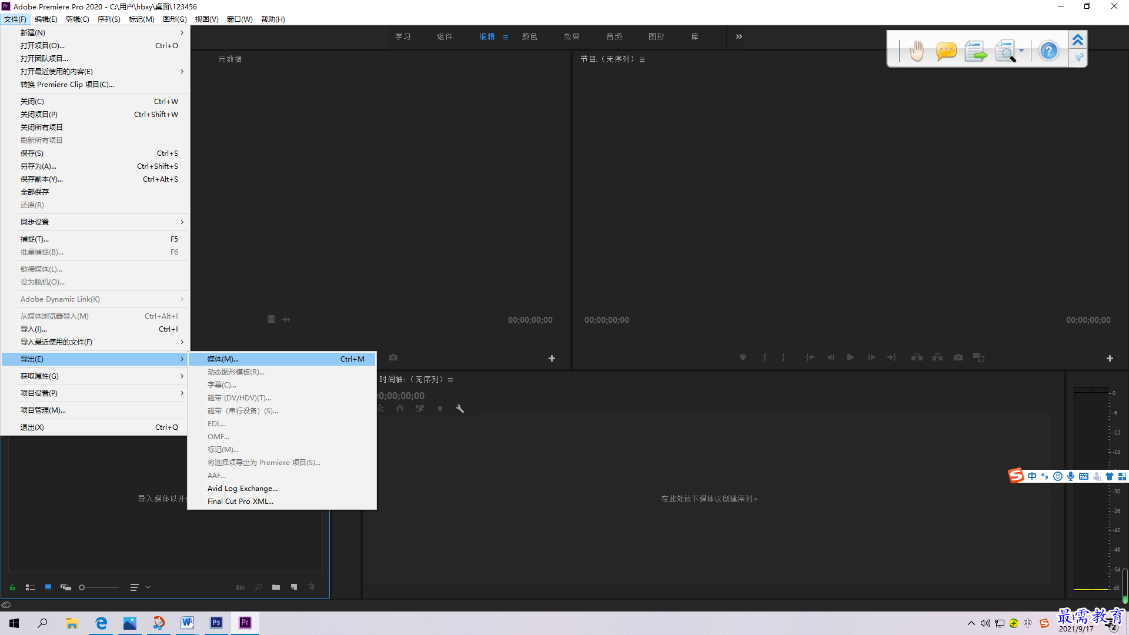Click the pin icon on floating toolbar

pos(1078,58)
